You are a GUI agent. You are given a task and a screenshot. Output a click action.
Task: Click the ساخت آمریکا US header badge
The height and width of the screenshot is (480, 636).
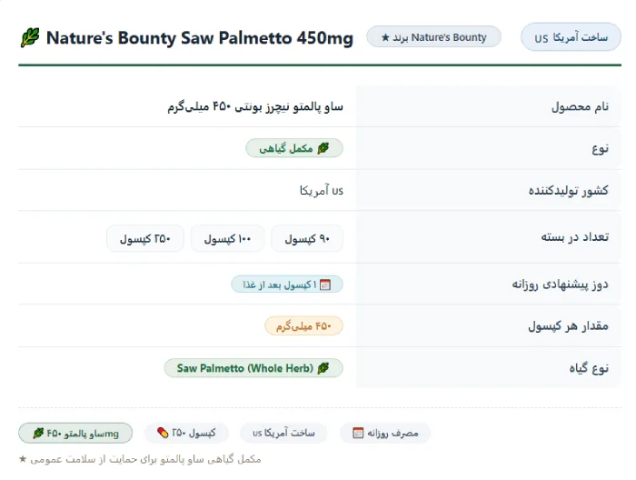pyautogui.click(x=571, y=37)
